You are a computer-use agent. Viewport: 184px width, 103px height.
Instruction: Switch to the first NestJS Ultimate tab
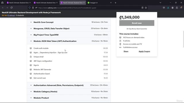[19, 3]
